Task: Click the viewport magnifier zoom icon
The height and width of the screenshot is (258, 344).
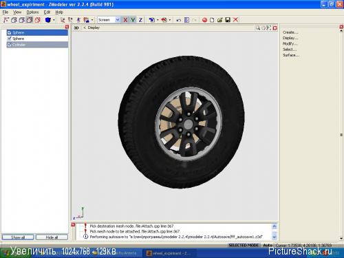Action: [x=258, y=28]
